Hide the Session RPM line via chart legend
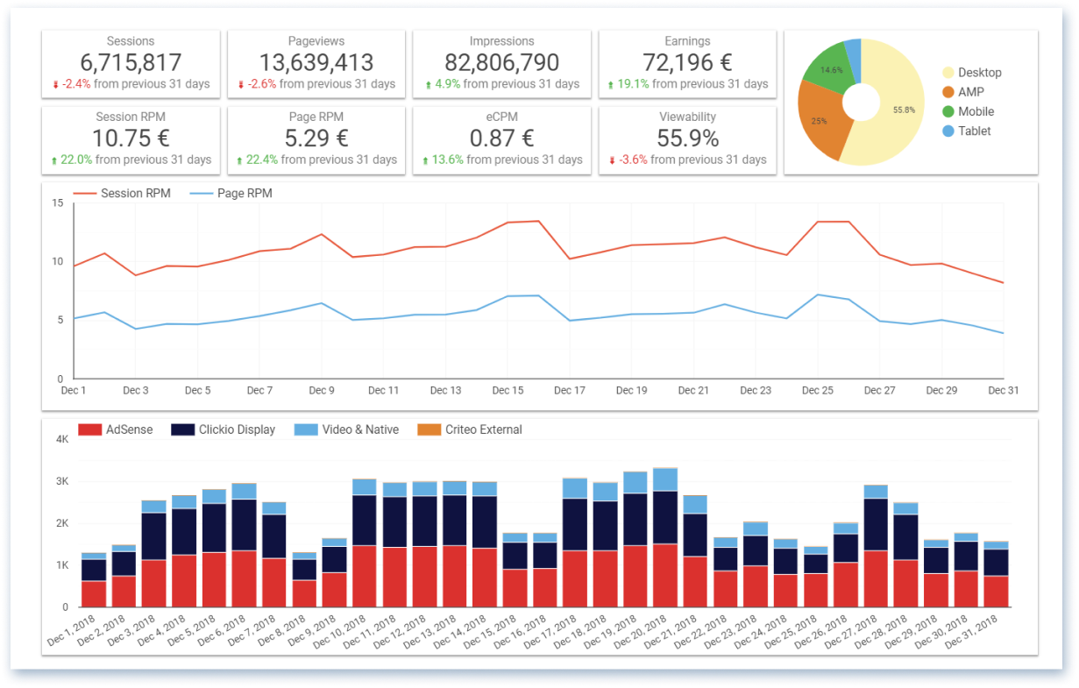The height and width of the screenshot is (688, 1079). coord(122,193)
